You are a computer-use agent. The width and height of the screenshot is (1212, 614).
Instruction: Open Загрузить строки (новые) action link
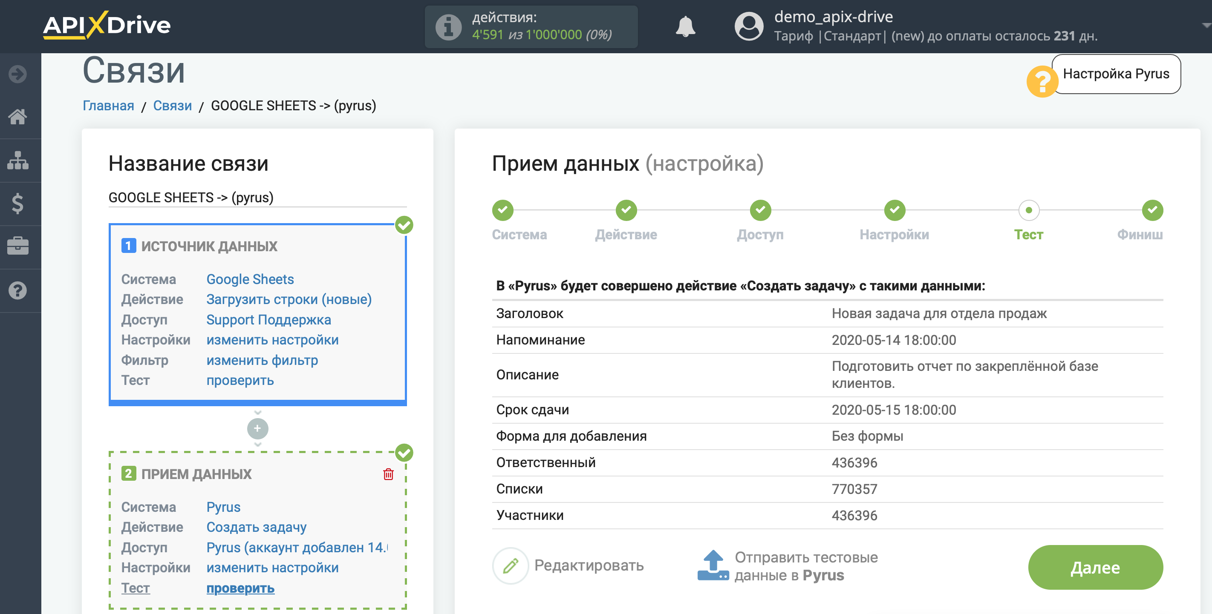(x=289, y=299)
